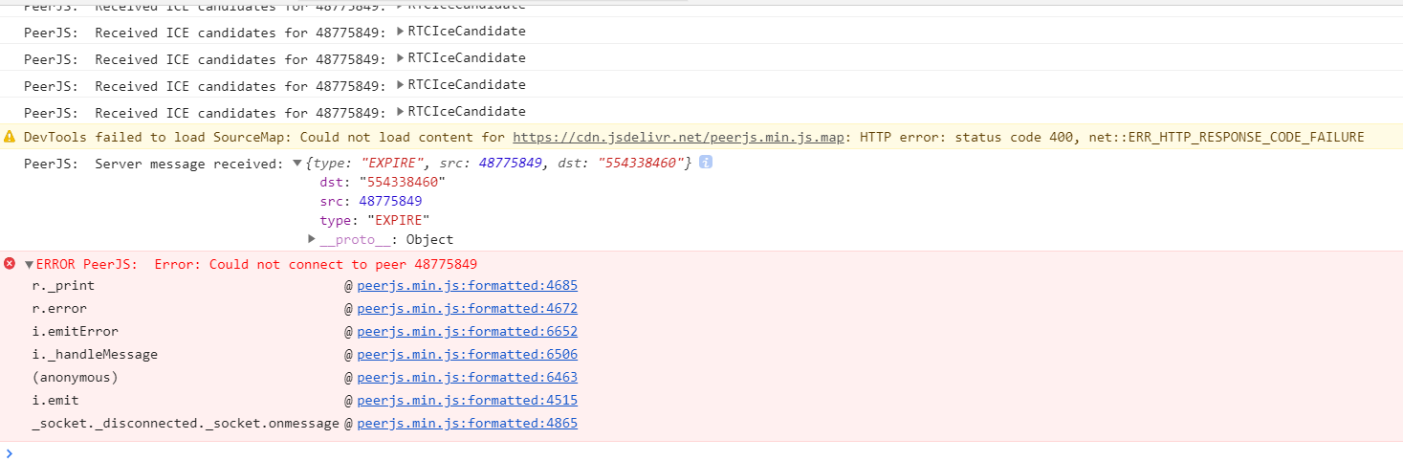
Task: Open source link peerjs.min.js:formatted:4865
Action: (x=467, y=424)
